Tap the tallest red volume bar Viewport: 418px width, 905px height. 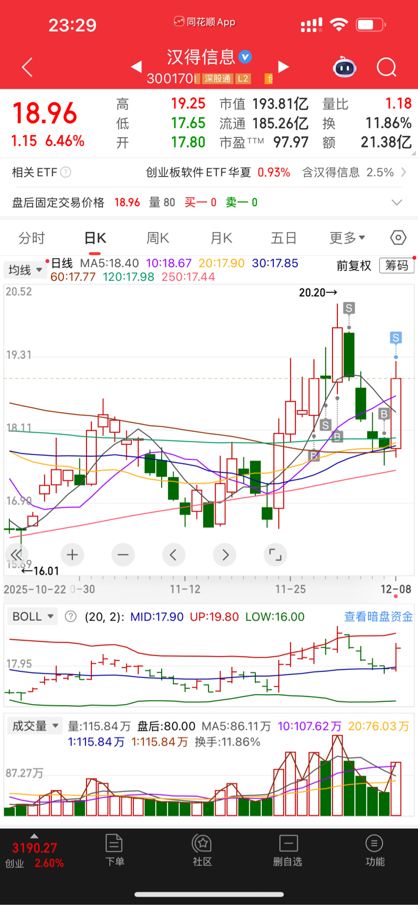337,775
